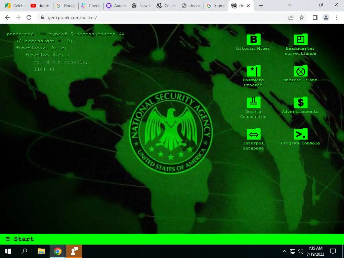Open the clock showing 1:35 AM

315,251
